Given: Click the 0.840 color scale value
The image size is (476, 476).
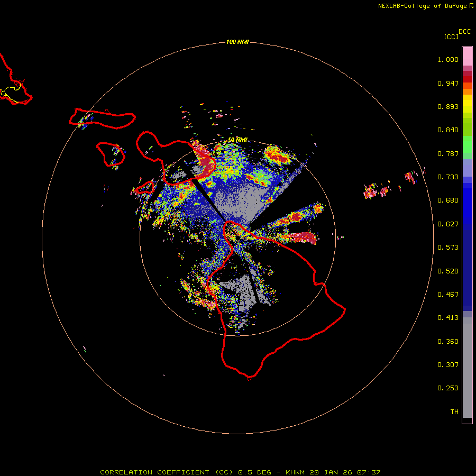Looking at the screenshot, I should [448, 130].
